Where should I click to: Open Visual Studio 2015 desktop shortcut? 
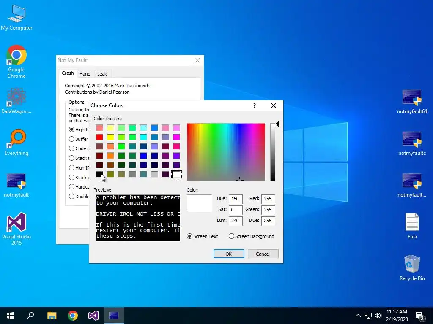click(16, 228)
